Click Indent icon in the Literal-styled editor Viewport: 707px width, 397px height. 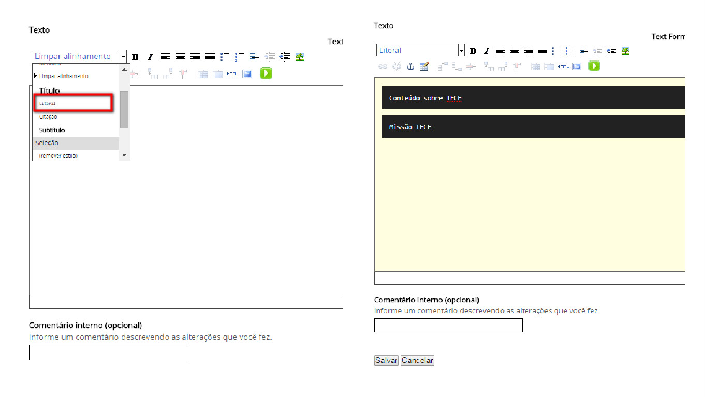(611, 51)
